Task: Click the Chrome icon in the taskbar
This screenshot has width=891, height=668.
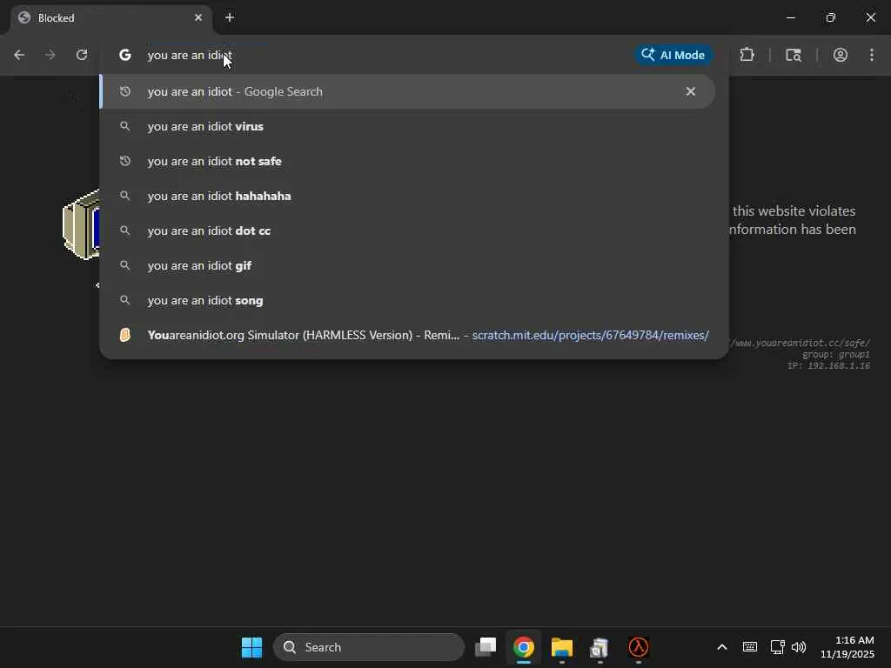Action: (524, 647)
